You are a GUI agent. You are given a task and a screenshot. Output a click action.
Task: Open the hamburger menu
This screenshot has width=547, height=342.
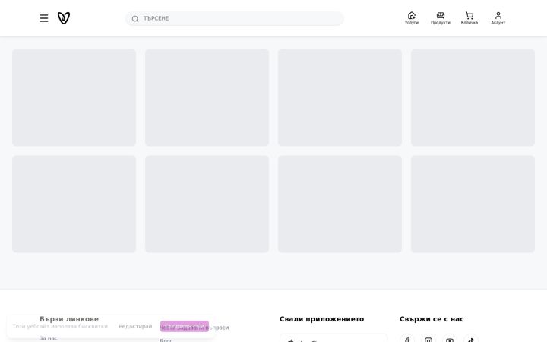click(x=44, y=18)
